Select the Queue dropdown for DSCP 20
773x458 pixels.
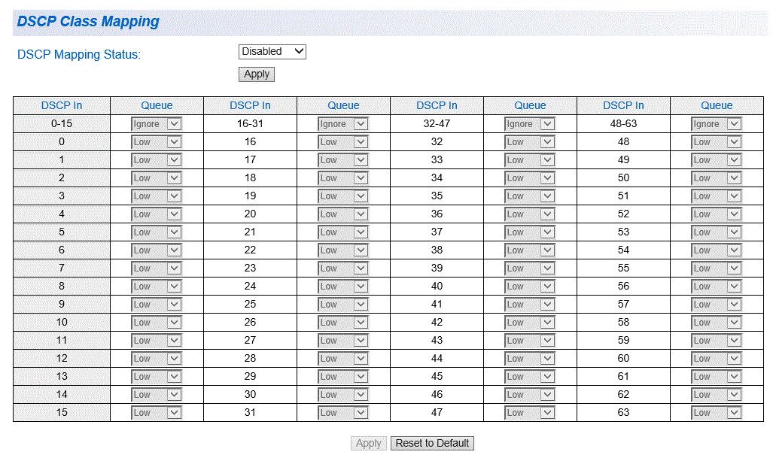click(x=343, y=214)
